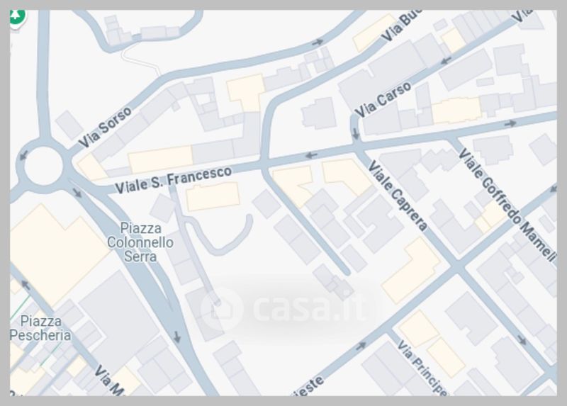The height and width of the screenshot is (406, 567).
Task: Click the Piazza Pescheria label
Action: 40,328
